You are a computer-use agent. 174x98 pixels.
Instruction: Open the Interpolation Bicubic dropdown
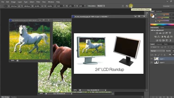tap(101, 6)
